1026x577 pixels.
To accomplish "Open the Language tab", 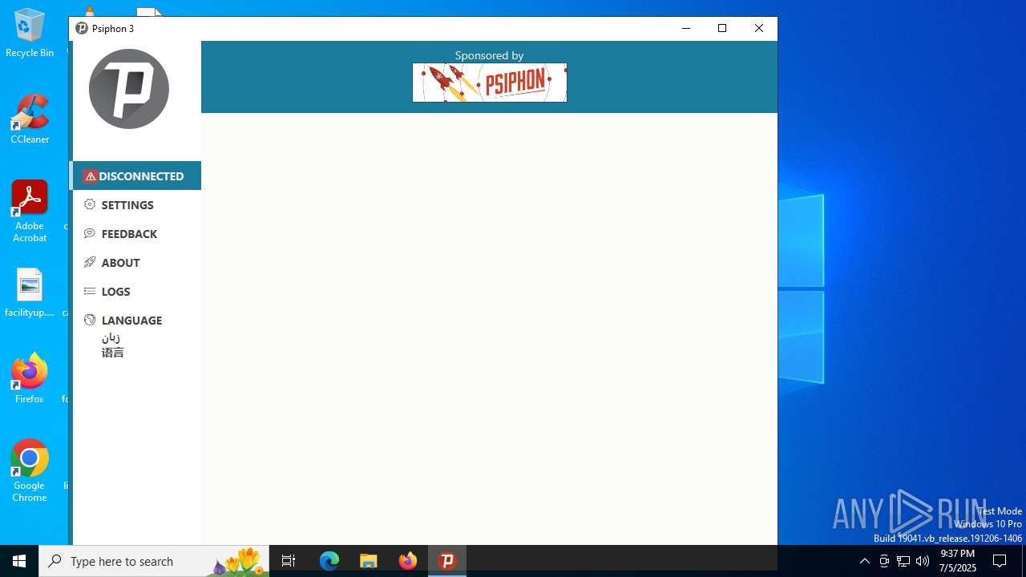I will pyautogui.click(x=137, y=320).
